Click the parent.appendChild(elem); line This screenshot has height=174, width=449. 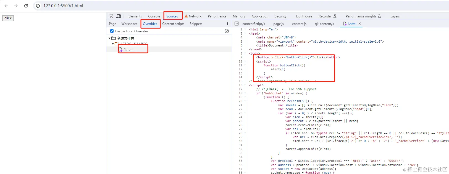pos(308,149)
